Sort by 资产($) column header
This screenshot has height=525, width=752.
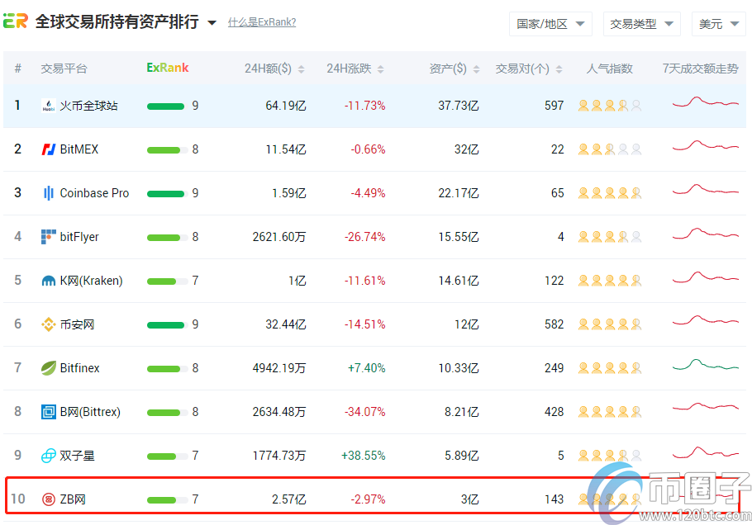(x=454, y=69)
